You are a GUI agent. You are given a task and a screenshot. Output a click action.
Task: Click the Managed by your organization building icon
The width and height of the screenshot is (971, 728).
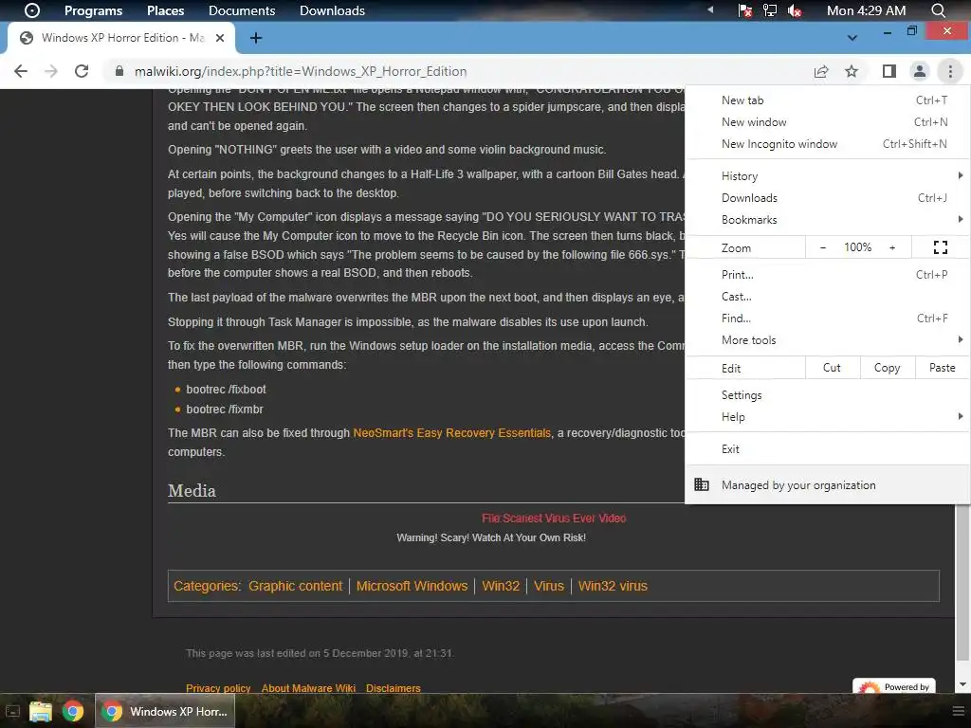click(701, 484)
